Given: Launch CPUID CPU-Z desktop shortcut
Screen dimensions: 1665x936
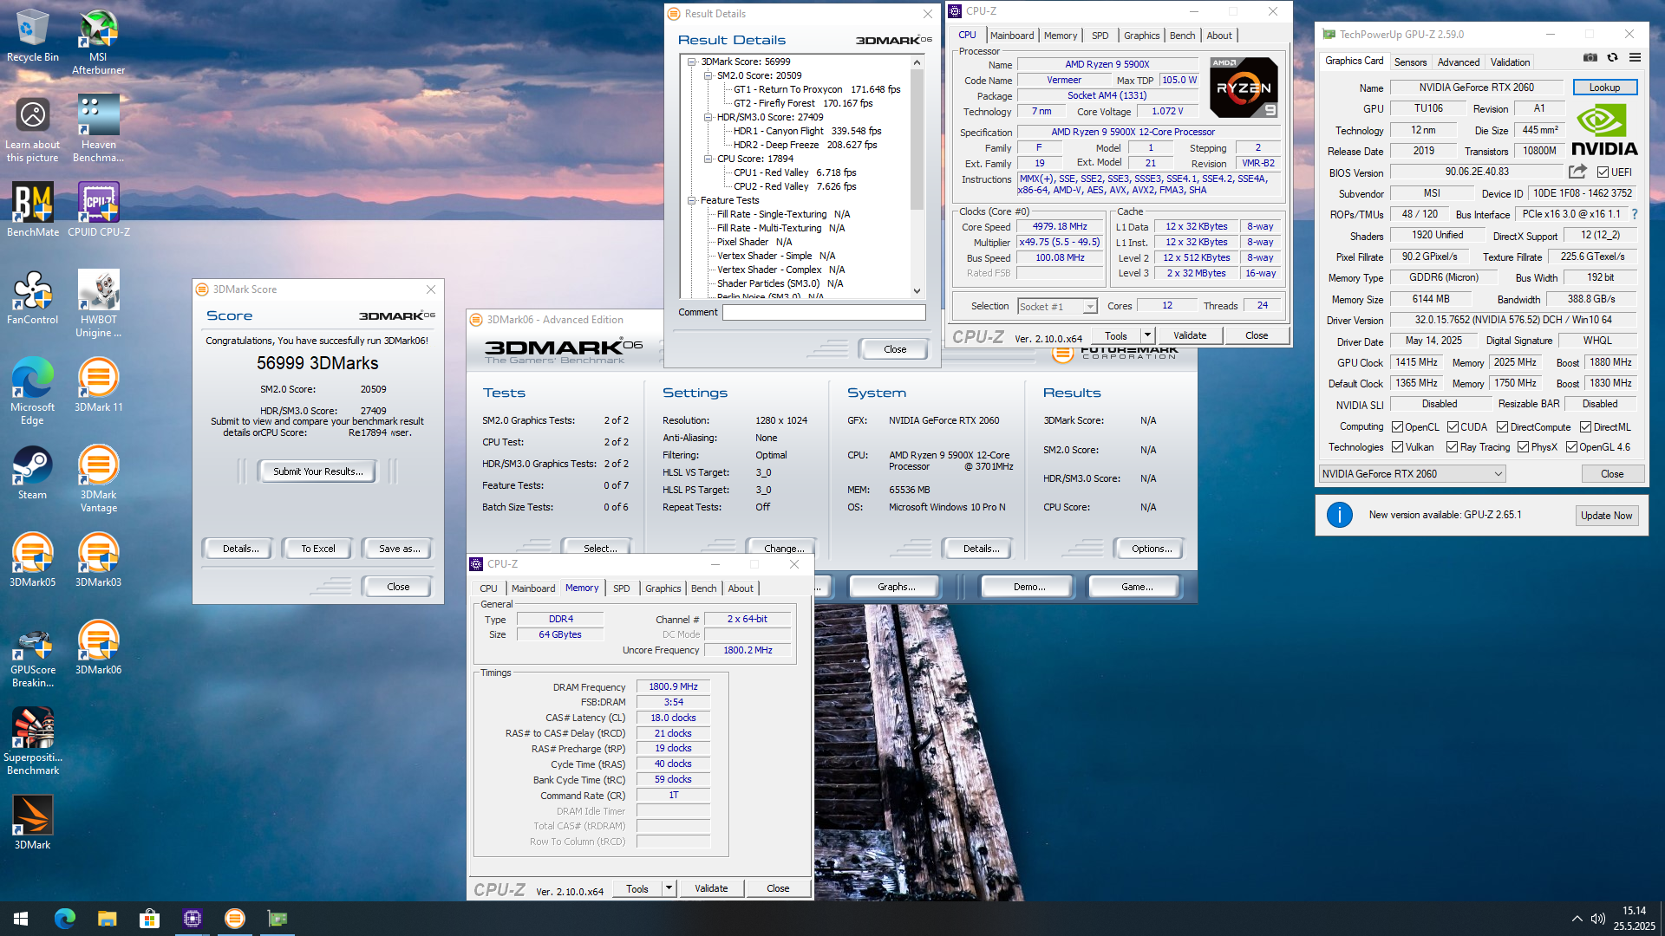Looking at the screenshot, I should (x=98, y=209).
